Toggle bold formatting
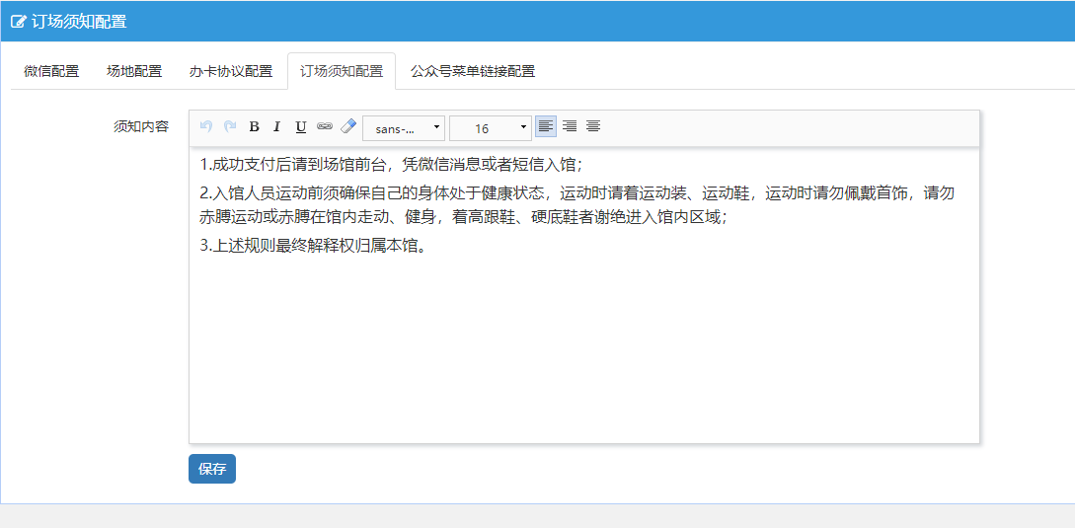Viewport: 1075px width, 528px height. (x=254, y=126)
